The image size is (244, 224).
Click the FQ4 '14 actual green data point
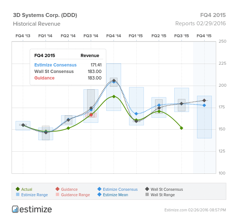114,96
